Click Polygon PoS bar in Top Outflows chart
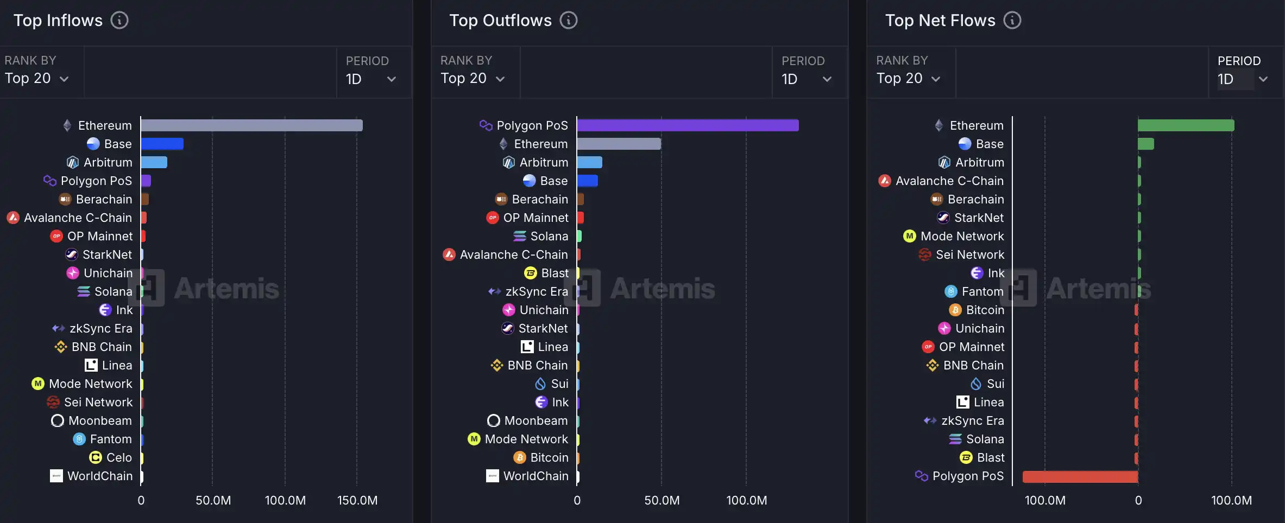 (x=688, y=125)
